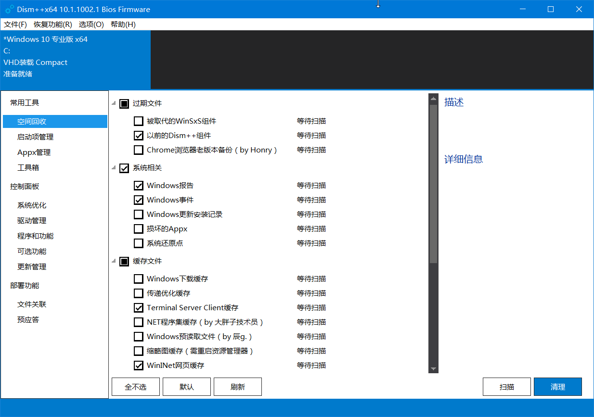The image size is (594, 417).
Task: Click 等待扫描 status in WinINet网页缓存 row
Action: click(311, 366)
